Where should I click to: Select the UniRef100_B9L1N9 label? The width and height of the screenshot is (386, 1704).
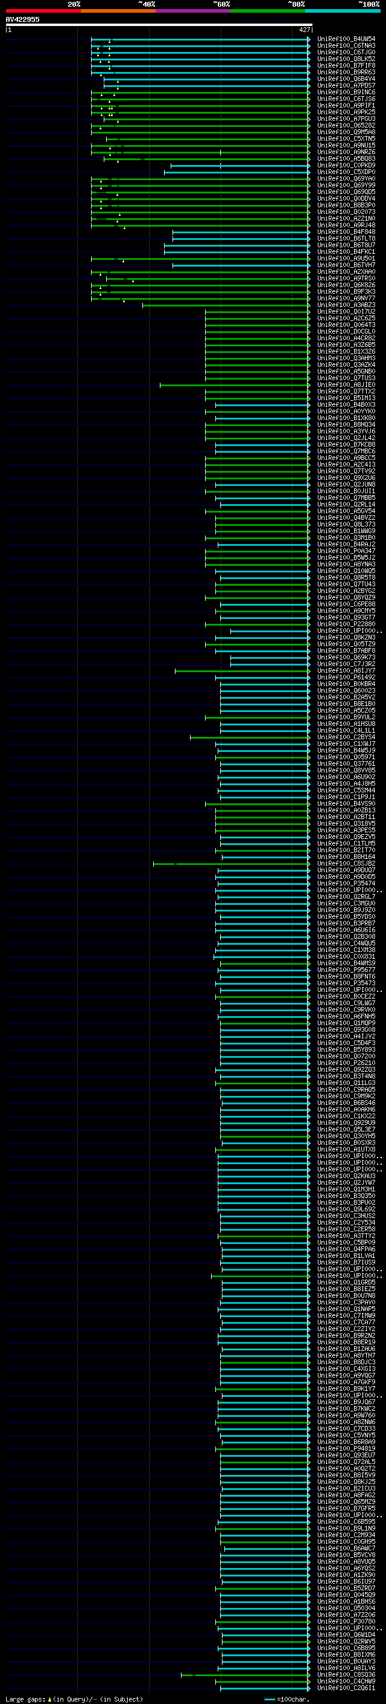[x=346, y=1527]
